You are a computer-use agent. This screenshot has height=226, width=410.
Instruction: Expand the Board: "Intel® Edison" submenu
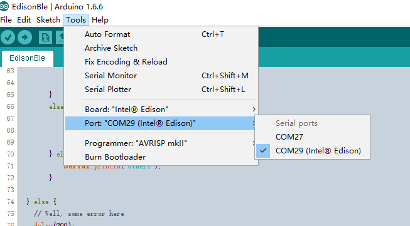[x=161, y=109]
